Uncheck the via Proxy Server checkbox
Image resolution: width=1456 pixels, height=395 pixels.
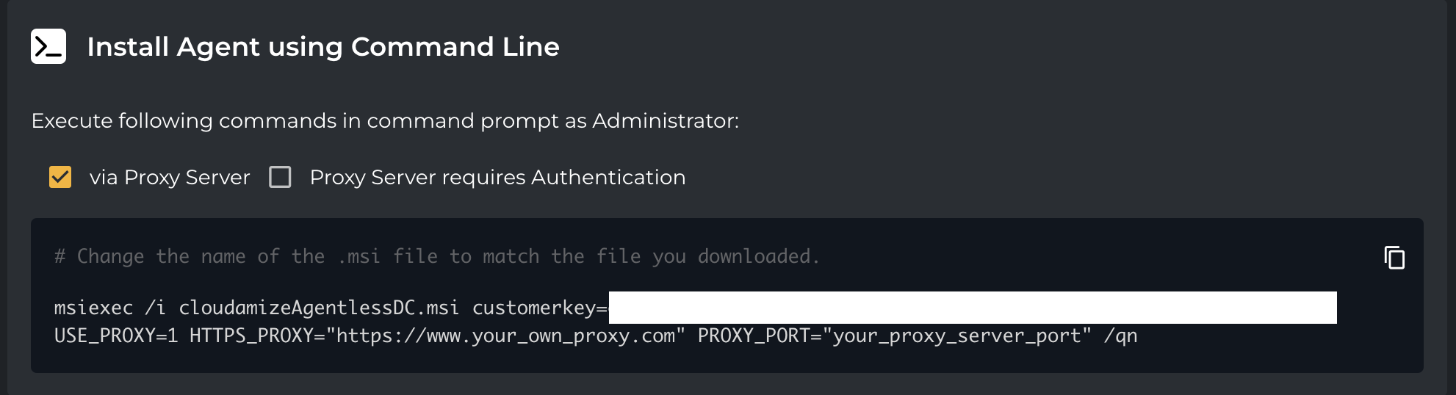60,177
